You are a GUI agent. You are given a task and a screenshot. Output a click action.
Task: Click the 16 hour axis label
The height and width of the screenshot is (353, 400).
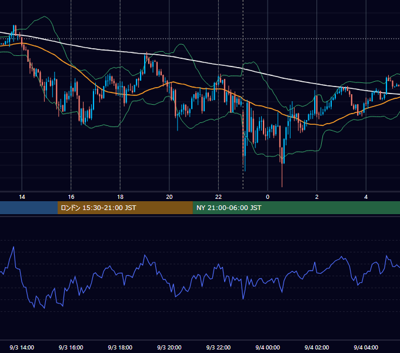[x=71, y=197]
